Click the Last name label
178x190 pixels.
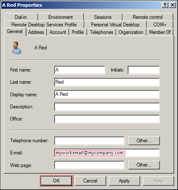click(21, 82)
